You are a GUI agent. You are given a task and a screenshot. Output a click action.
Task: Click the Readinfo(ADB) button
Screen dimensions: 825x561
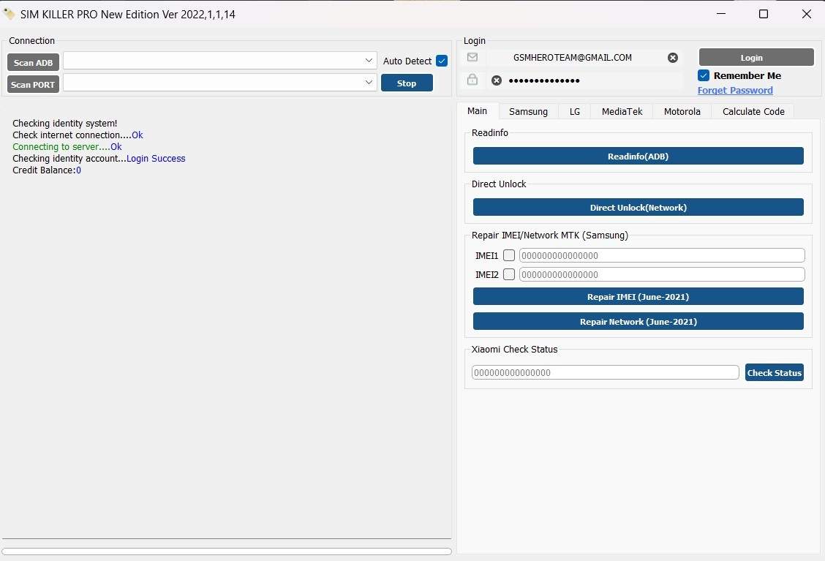pyautogui.click(x=638, y=157)
